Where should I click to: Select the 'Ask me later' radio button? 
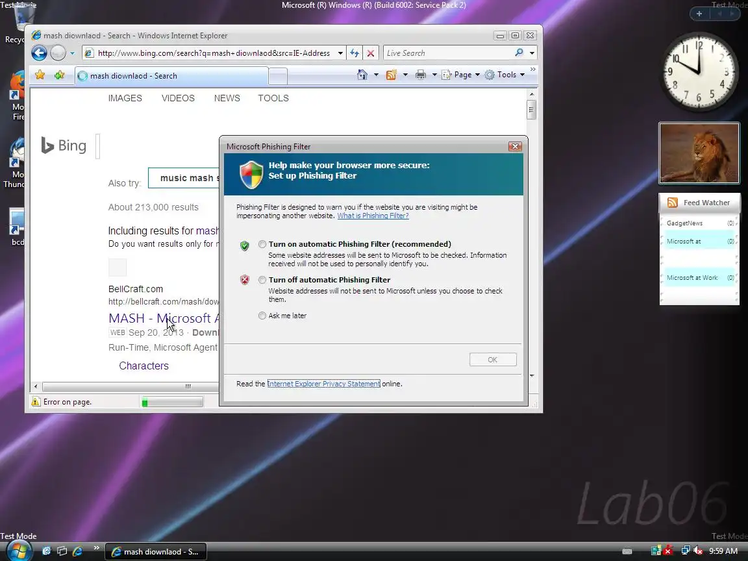[262, 316]
